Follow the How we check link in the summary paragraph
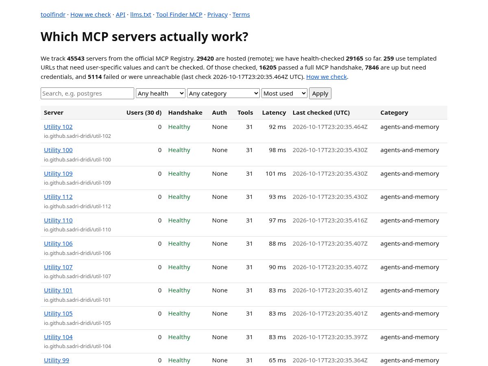This screenshot has width=488, height=366. click(327, 77)
